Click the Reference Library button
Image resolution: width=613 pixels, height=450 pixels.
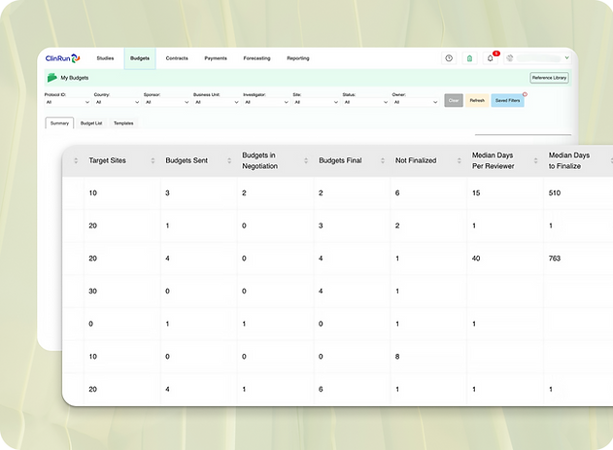coord(549,78)
